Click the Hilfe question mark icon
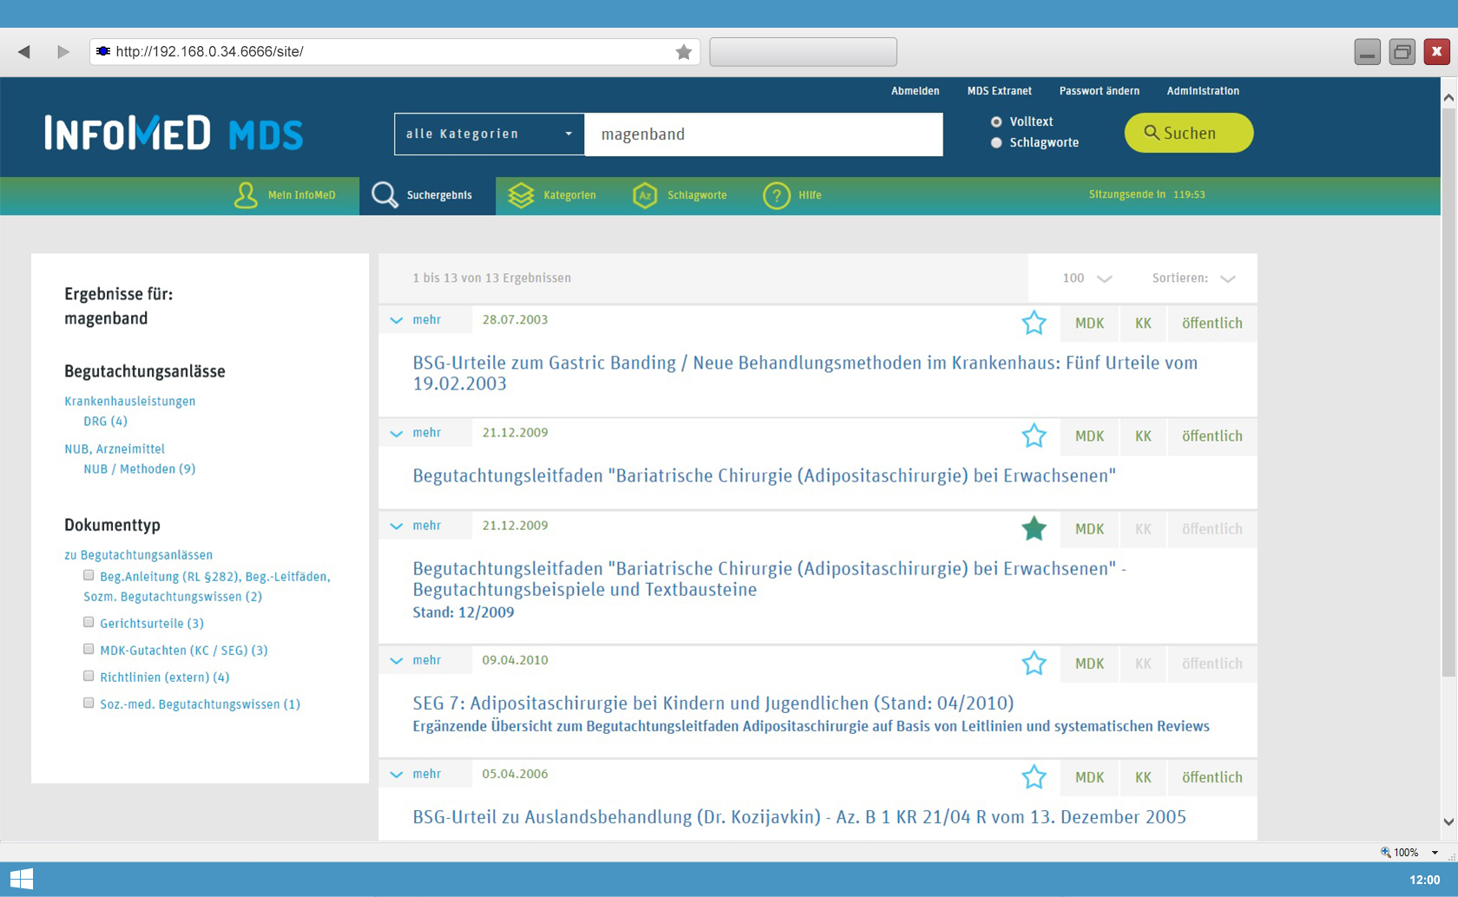This screenshot has width=1458, height=897. coord(777,195)
